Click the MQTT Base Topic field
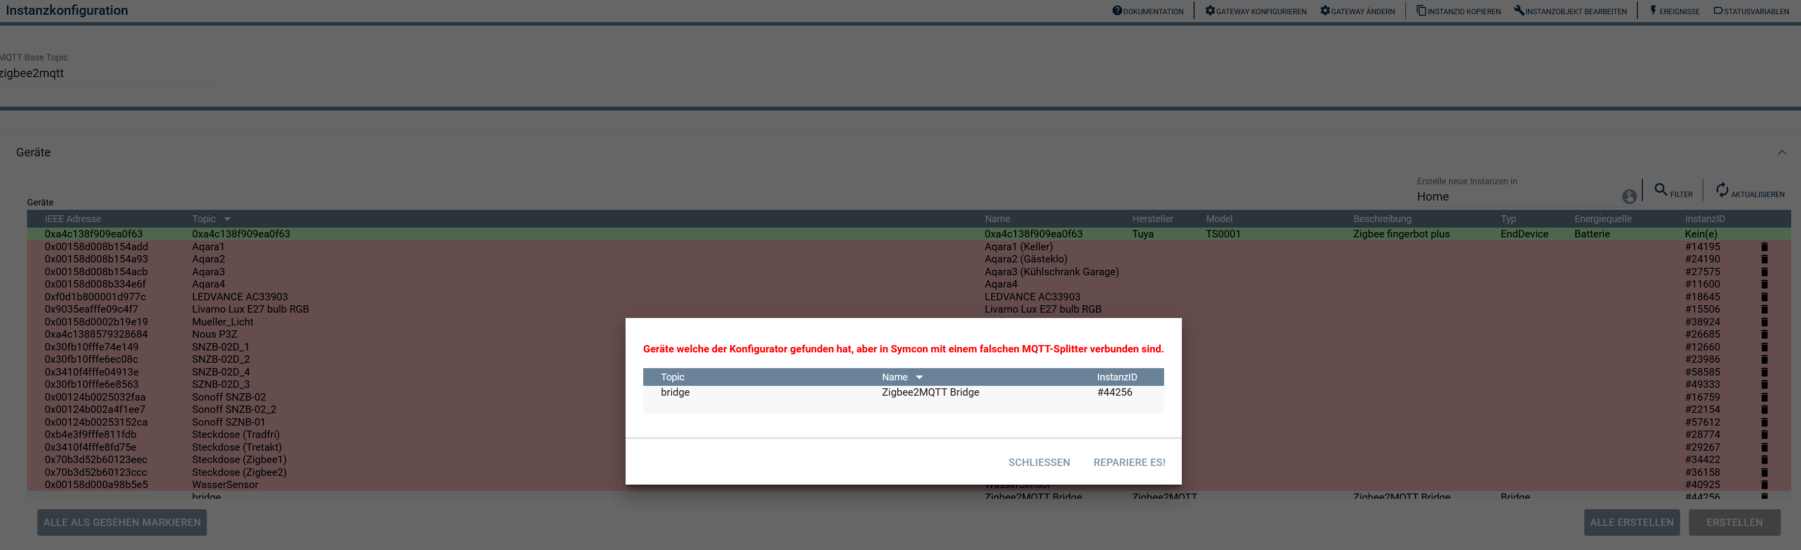 (105, 73)
